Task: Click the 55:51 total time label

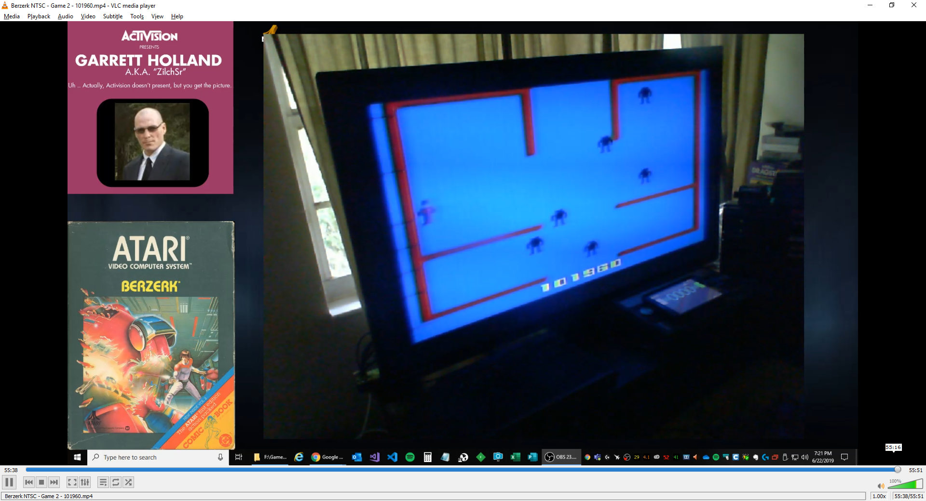Action: 915,470
